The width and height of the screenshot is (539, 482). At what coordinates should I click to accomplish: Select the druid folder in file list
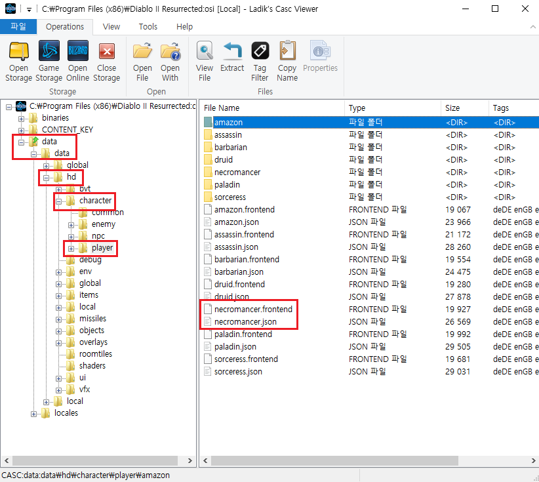point(224,159)
